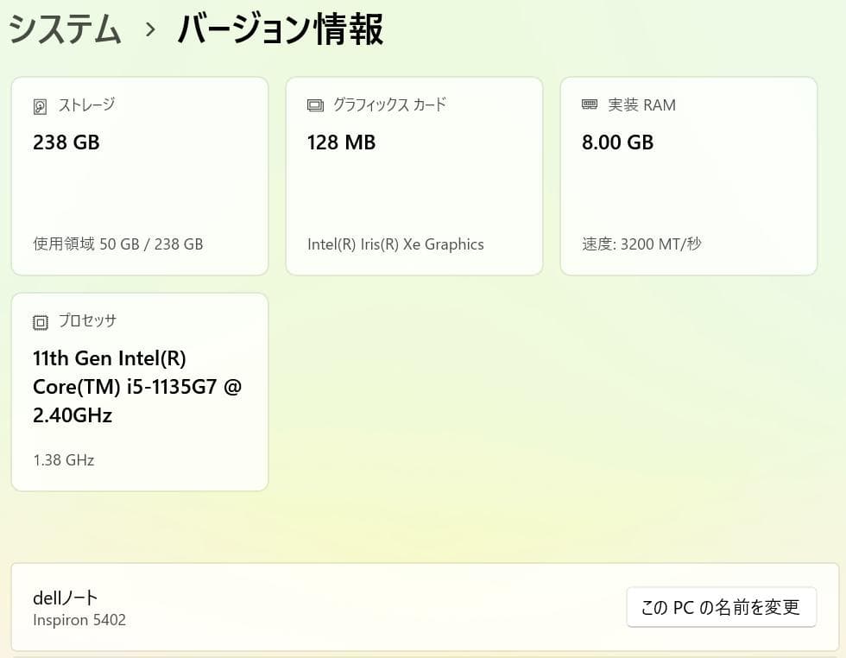Click システム in the breadcrumb navigation
This screenshot has height=658, width=846.
(63, 28)
